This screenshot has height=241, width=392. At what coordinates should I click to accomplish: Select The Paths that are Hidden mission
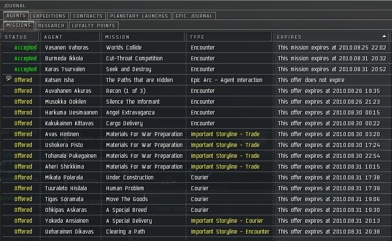pyautogui.click(x=140, y=80)
